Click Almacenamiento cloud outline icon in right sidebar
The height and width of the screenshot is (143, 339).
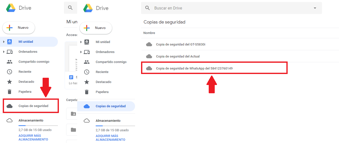[87, 121]
